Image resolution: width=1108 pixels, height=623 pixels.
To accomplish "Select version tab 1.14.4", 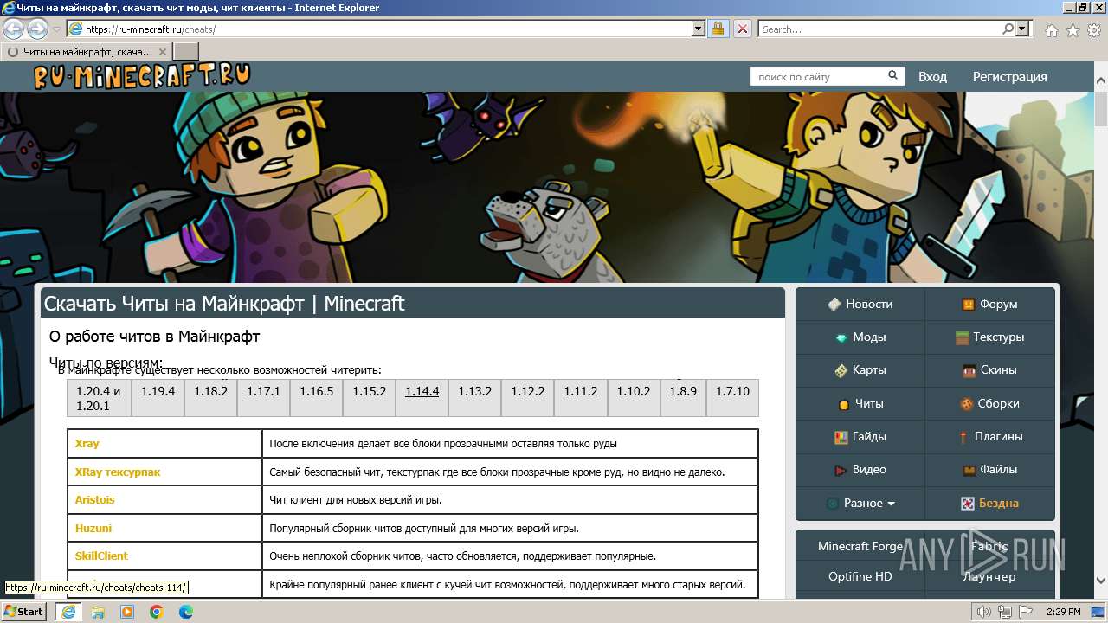I will 422,398.
